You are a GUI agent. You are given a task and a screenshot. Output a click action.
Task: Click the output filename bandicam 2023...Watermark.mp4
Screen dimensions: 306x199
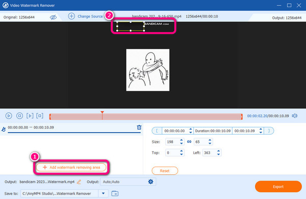coord(47,182)
